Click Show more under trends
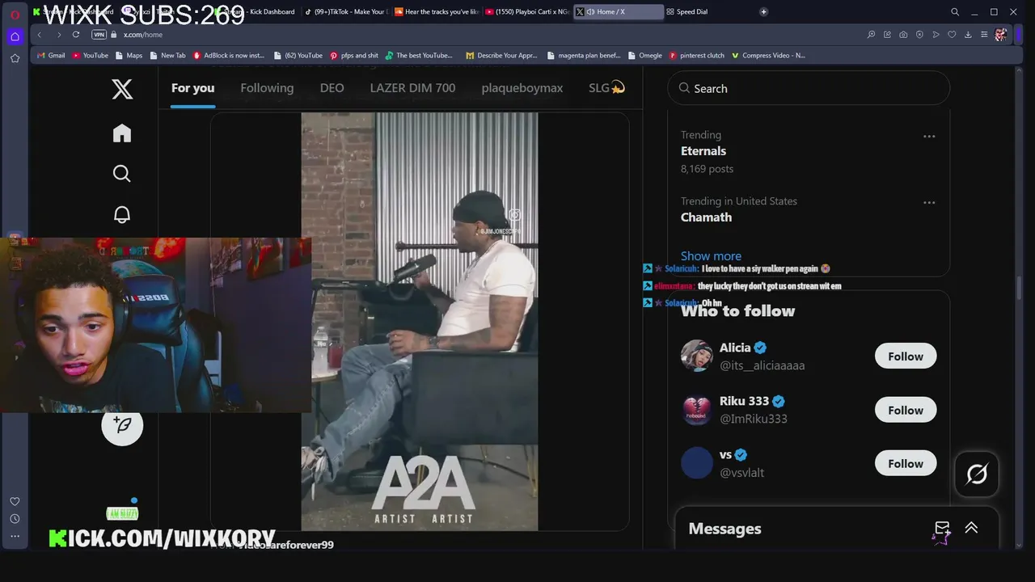Image resolution: width=1035 pixels, height=582 pixels. [x=711, y=255]
